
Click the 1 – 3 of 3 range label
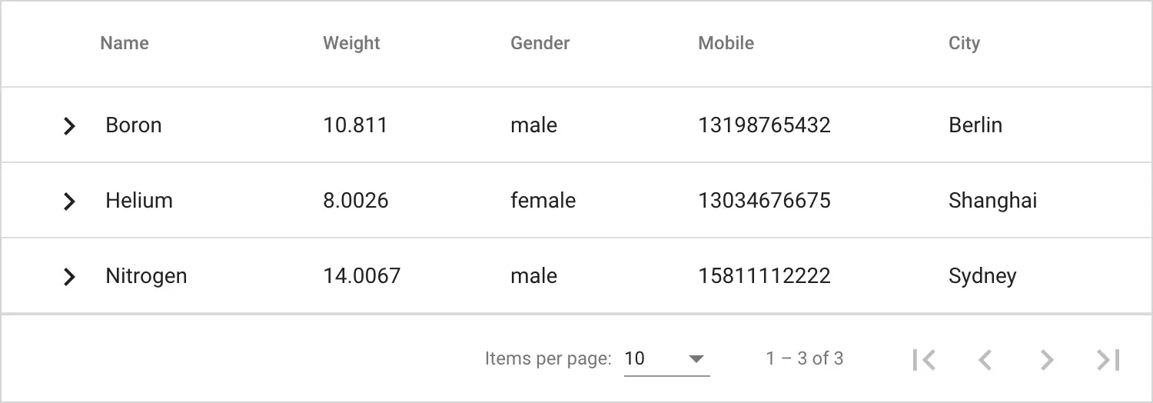click(x=804, y=358)
